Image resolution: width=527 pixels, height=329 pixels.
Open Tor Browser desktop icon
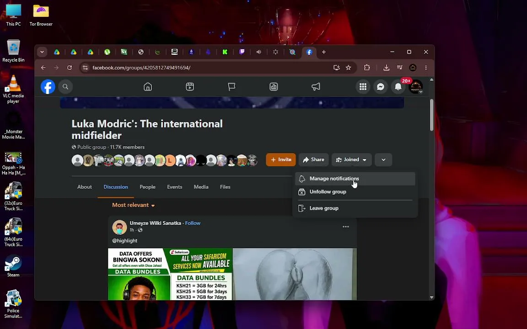pos(41,16)
